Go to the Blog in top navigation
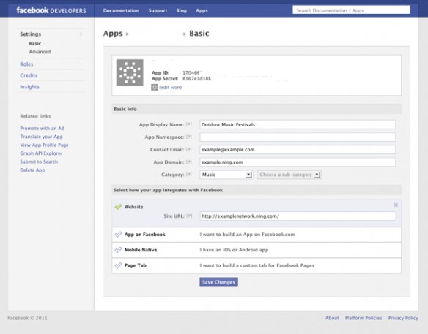Viewport: 428px width, 334px height. 182,10
